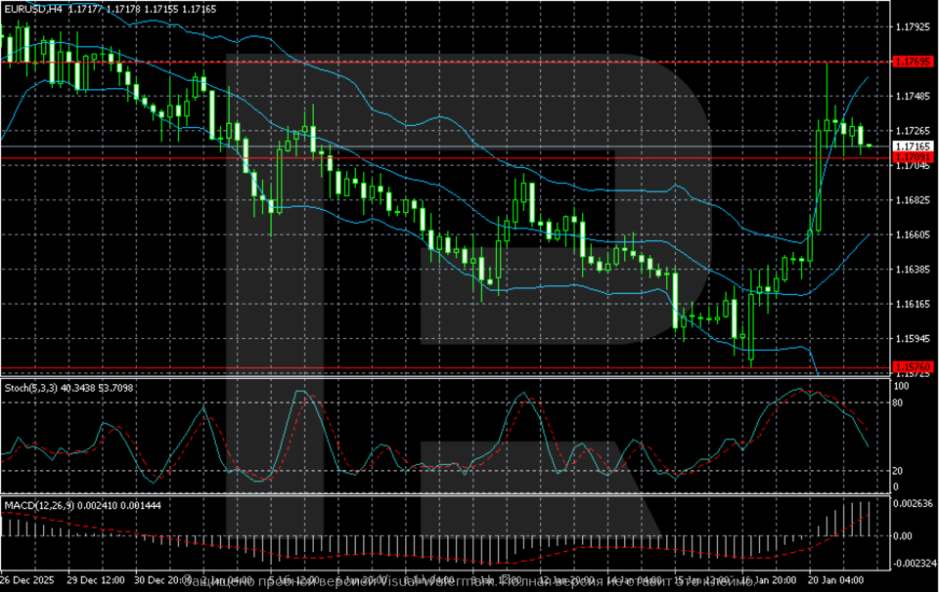Select the lower red support line
This screenshot has height=592, width=939.
[x=440, y=368]
